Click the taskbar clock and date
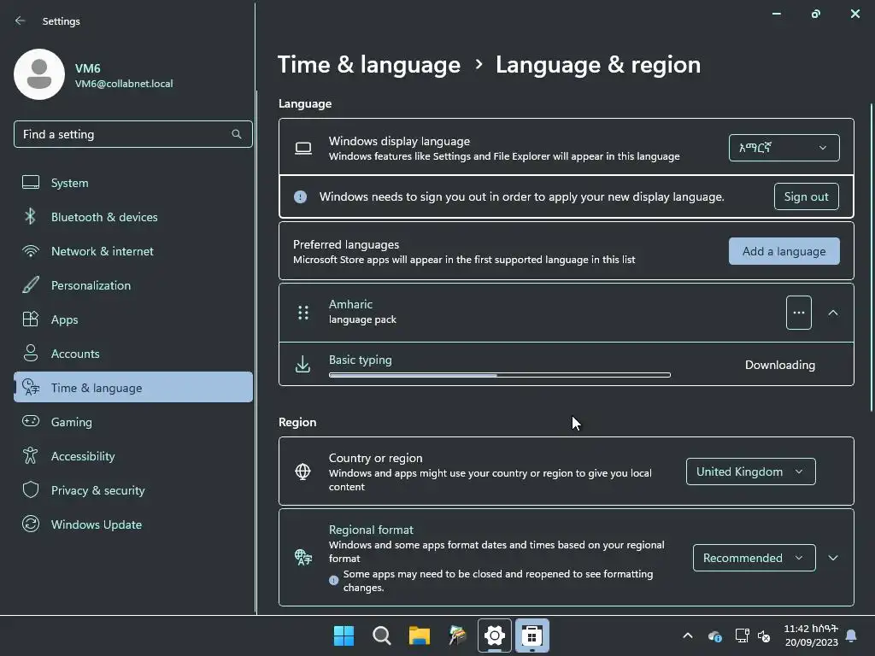Image resolution: width=875 pixels, height=656 pixels. point(811,635)
